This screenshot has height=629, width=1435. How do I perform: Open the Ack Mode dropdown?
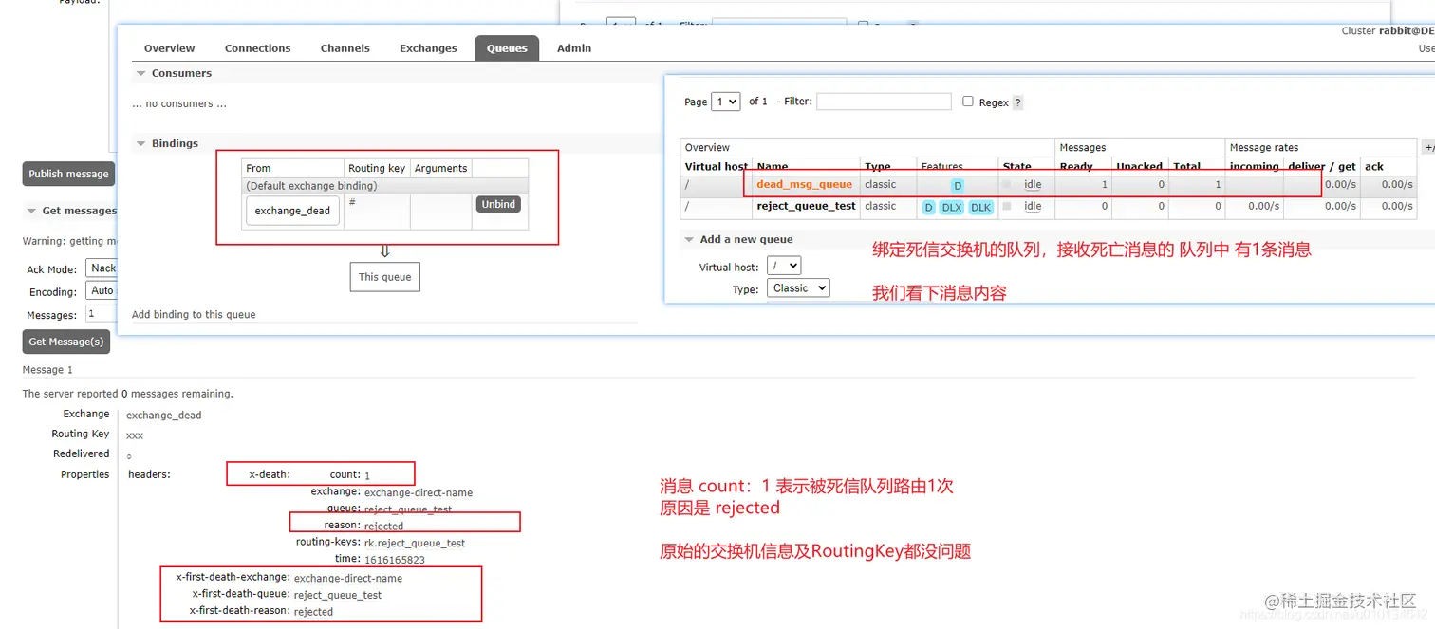102,268
